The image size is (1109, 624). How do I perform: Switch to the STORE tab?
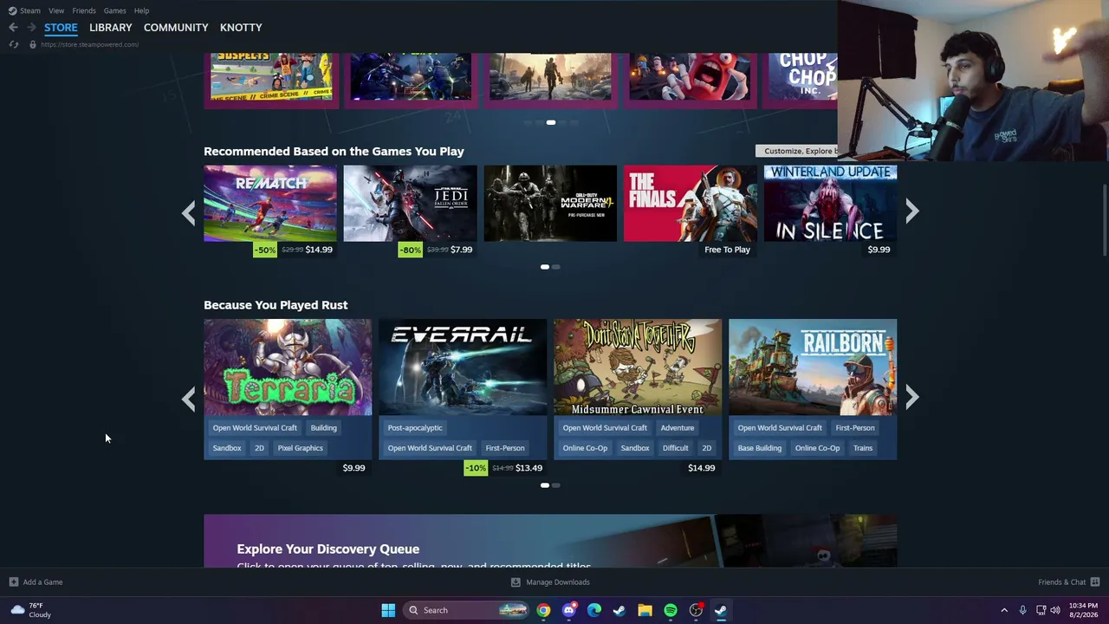click(x=61, y=28)
